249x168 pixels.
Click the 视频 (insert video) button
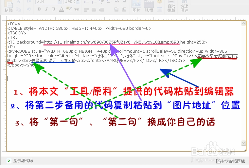149,6
